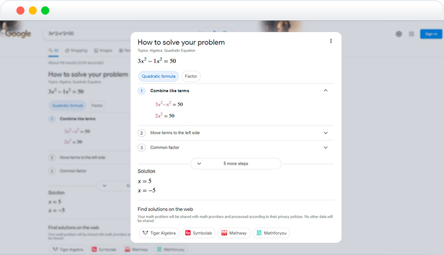Open the Google apps grid icon
The width and height of the screenshot is (444, 255).
tap(412, 34)
